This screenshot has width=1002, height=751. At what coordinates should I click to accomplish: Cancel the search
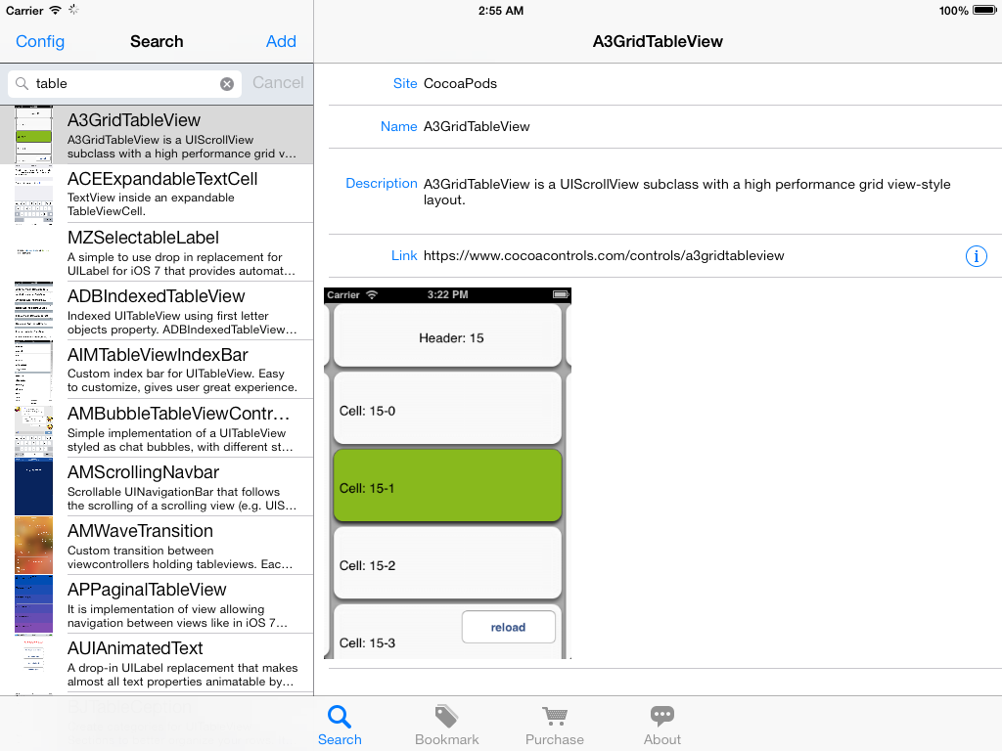[x=278, y=83]
